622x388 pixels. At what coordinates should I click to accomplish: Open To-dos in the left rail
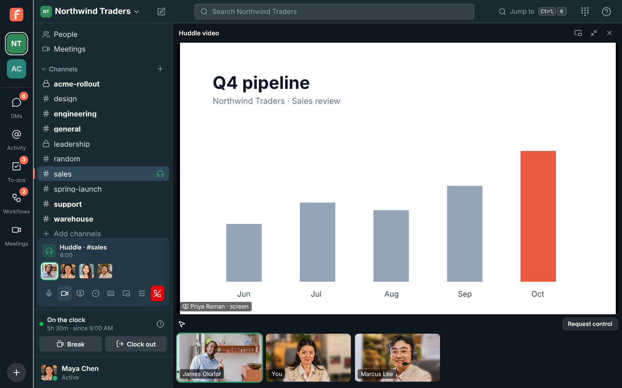pos(16,171)
